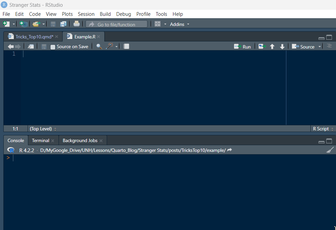This screenshot has height=230, width=336.
Task: Compile a report with the notebook icon
Action: click(x=127, y=46)
